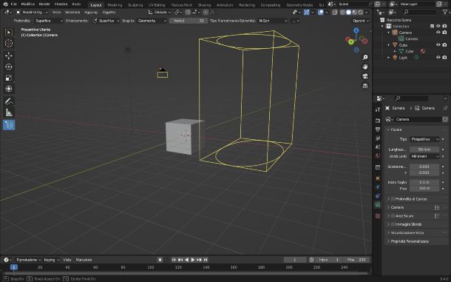Select the Cursor tool in left toolbar
The width and height of the screenshot is (451, 282).
(x=9, y=43)
